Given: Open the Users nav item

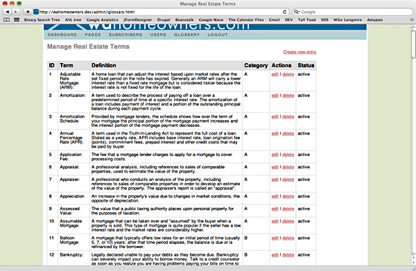Looking at the screenshot, I should (158, 35).
